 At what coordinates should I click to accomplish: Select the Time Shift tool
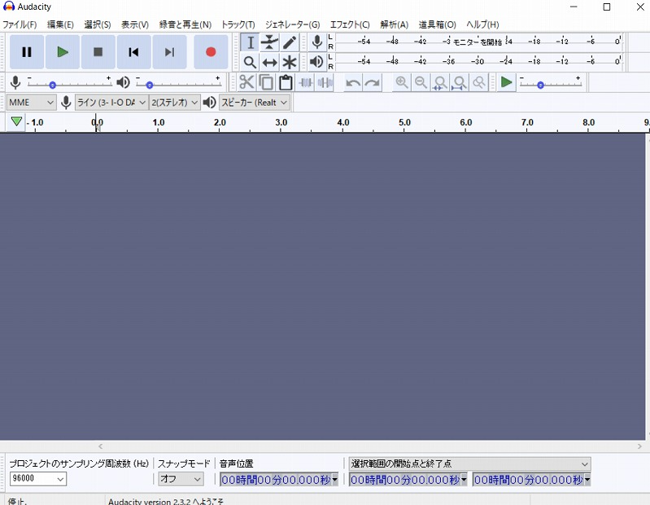click(270, 62)
